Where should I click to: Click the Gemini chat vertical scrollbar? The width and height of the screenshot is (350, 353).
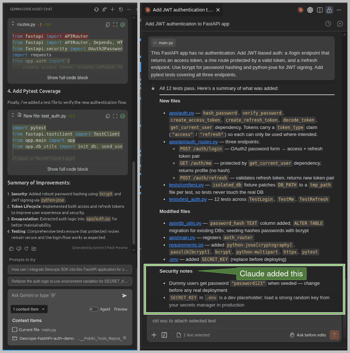pos(134,203)
